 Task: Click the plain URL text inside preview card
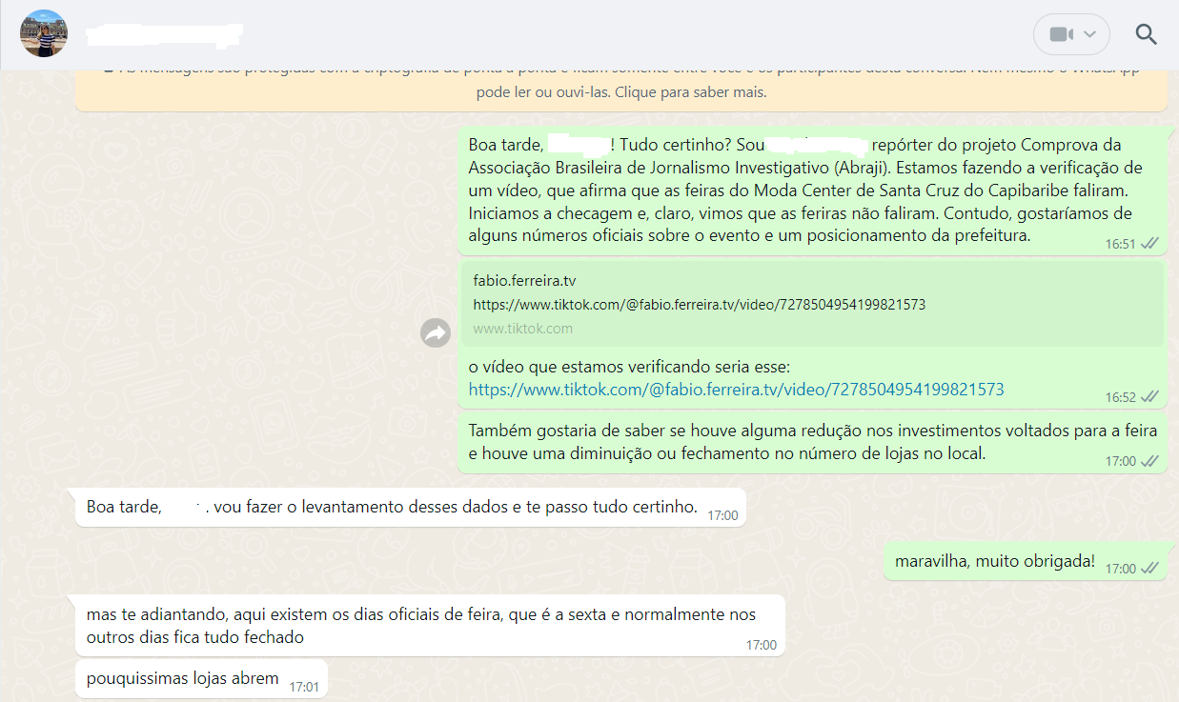(x=699, y=305)
